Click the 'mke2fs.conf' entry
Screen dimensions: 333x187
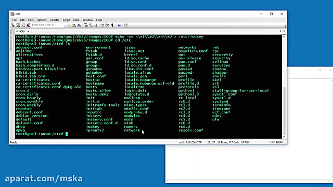pos(136,109)
